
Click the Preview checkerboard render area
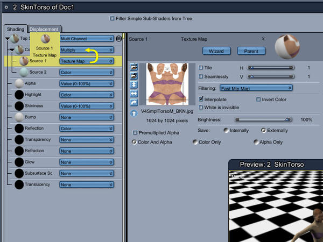(276, 206)
